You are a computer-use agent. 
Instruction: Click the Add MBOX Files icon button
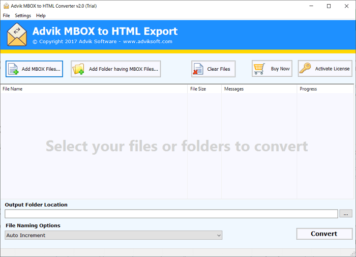(x=34, y=69)
